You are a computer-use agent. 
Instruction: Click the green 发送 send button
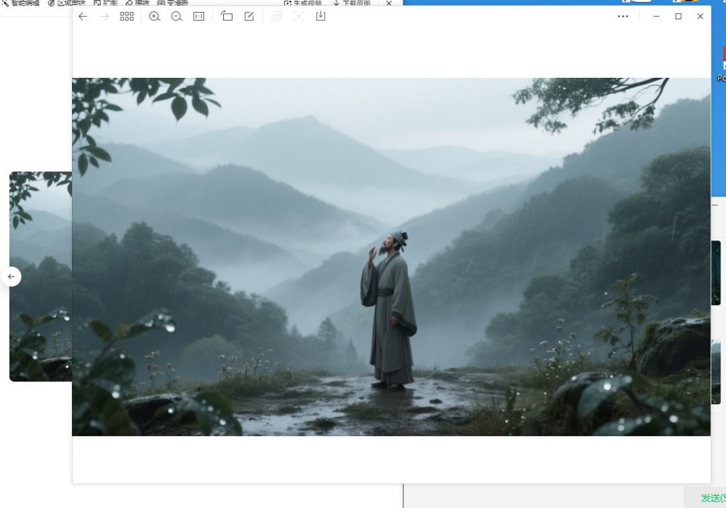[x=712, y=498]
